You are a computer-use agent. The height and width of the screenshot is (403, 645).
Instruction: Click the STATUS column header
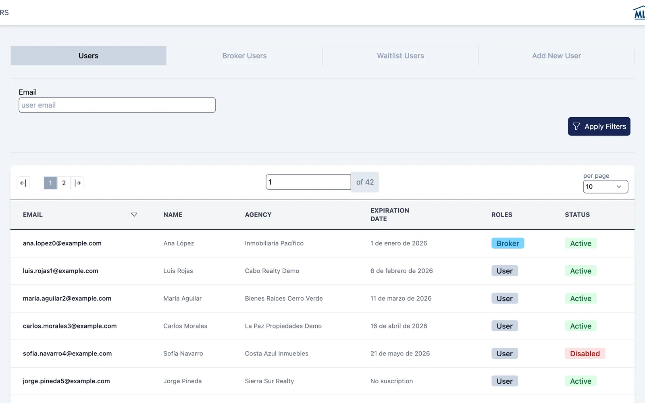coord(577,215)
